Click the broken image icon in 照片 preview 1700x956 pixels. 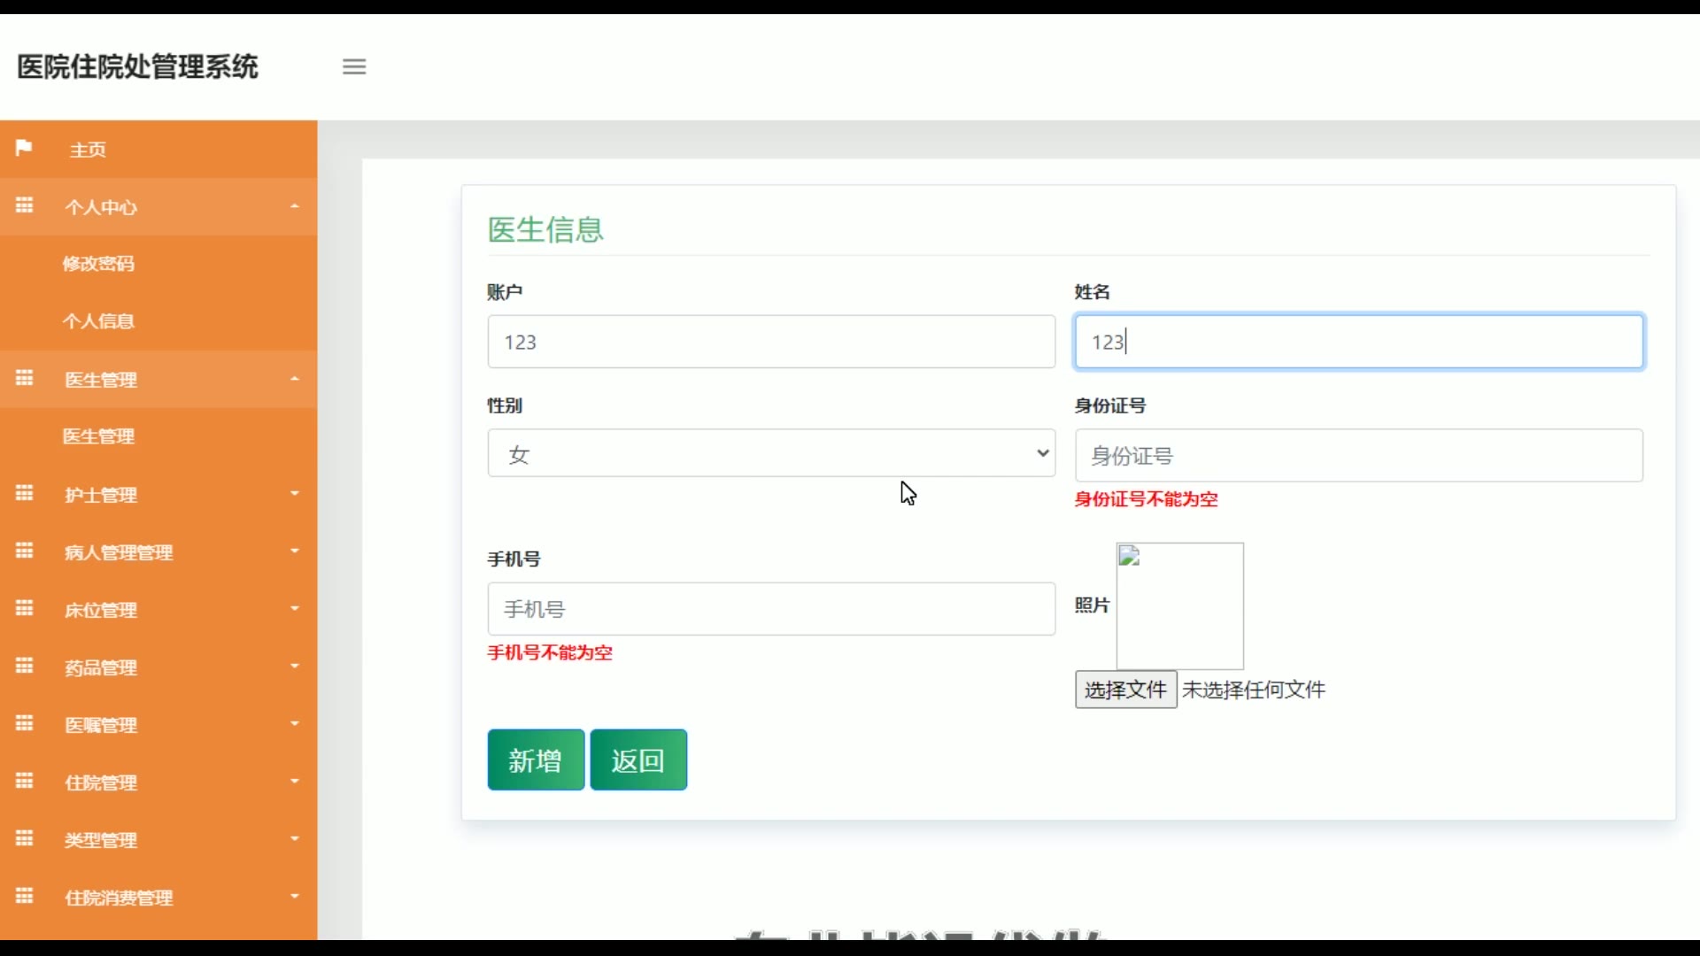(1129, 557)
